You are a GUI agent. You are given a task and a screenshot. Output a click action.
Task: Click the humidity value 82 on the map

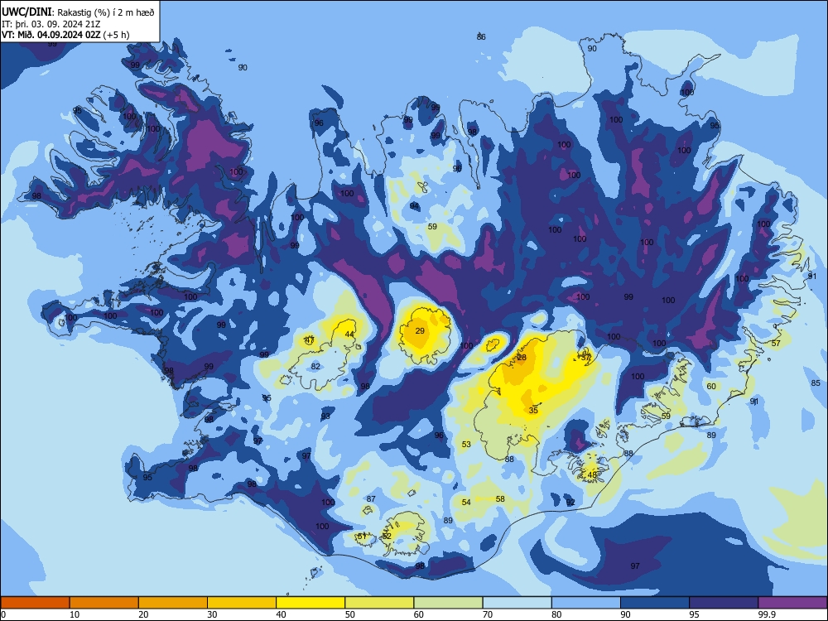click(315, 367)
